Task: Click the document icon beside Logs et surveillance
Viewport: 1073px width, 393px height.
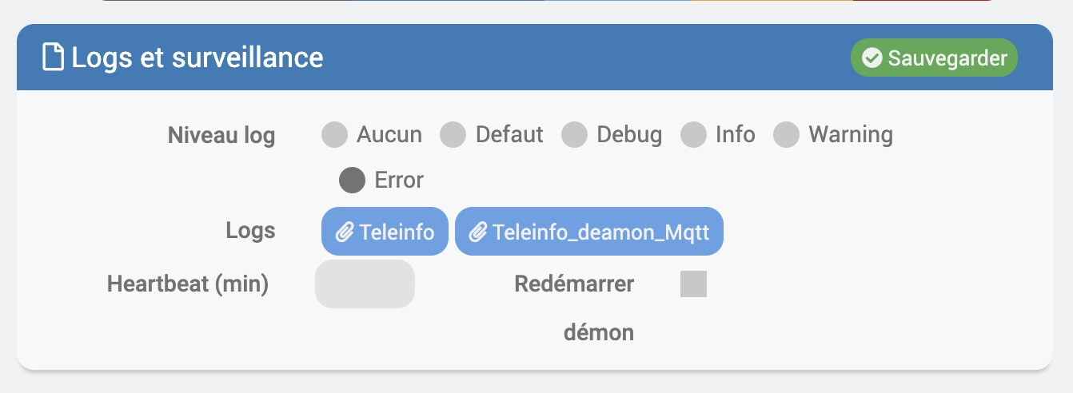Action: click(x=53, y=58)
